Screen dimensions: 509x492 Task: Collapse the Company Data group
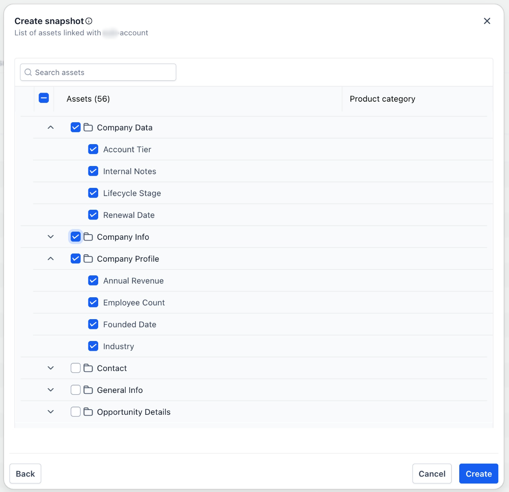click(x=51, y=127)
